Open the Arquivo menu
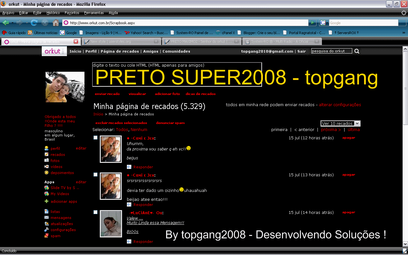Viewport: 408px width, 255px height. point(8,13)
